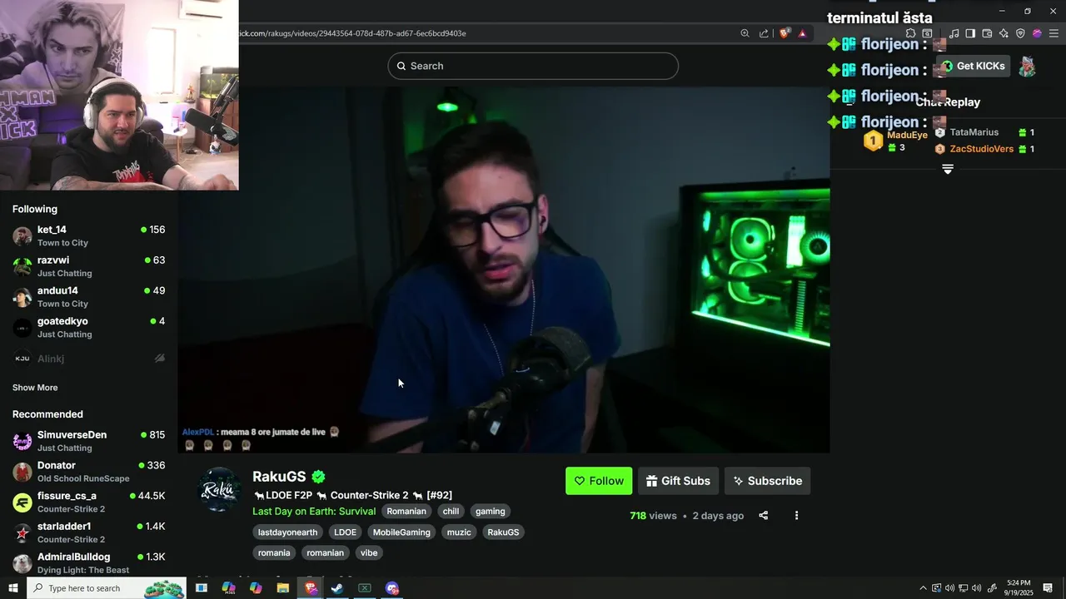Select the RakuGS tag
The width and height of the screenshot is (1066, 599).
click(503, 532)
